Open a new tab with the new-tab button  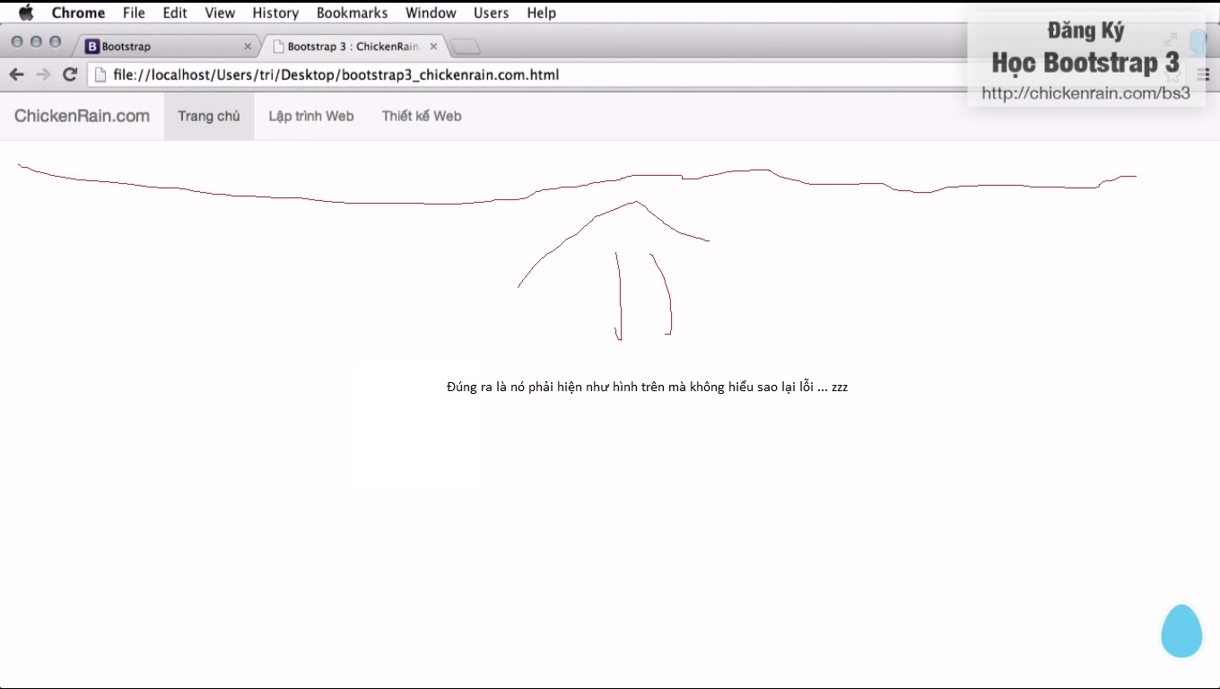click(465, 47)
